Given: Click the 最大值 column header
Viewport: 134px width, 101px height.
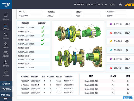Looking at the screenshot, I should coord(113,76).
